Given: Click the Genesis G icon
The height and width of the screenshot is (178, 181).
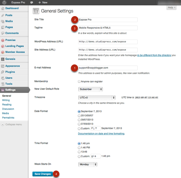Looking at the screenshot, I should pyautogui.click(x=3, y=59).
